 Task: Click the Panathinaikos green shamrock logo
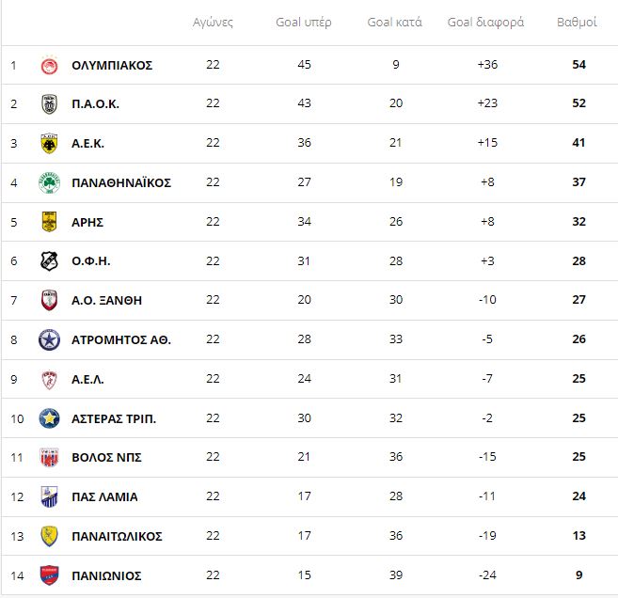(x=49, y=182)
